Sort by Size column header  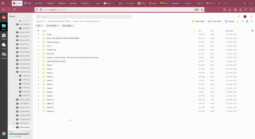tap(199, 31)
